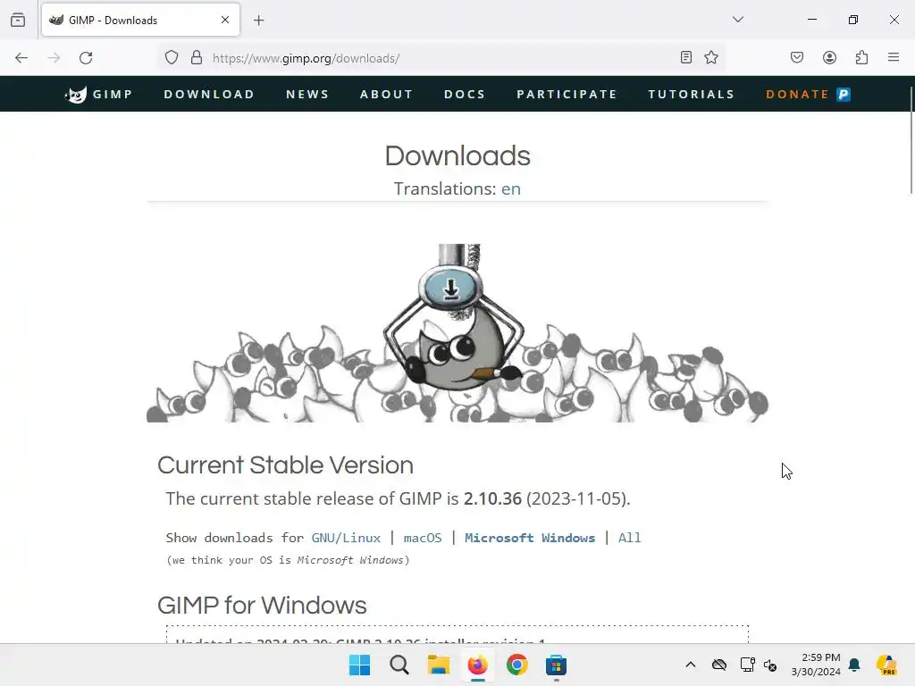This screenshot has width=915, height=686.
Task: Click the GIMP for Windows heading
Action: tap(262, 605)
